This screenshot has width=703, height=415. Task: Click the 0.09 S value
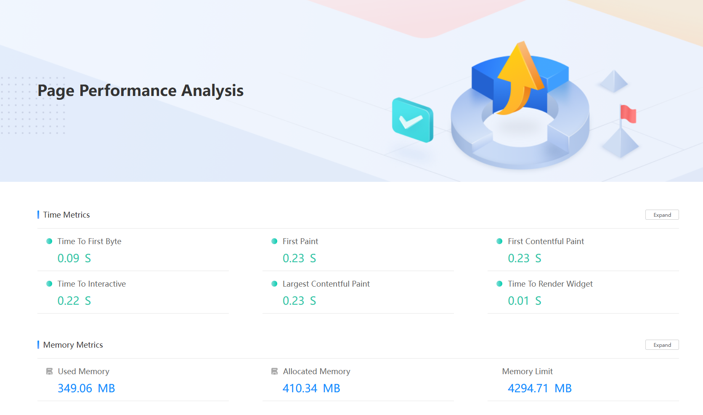pyautogui.click(x=74, y=258)
